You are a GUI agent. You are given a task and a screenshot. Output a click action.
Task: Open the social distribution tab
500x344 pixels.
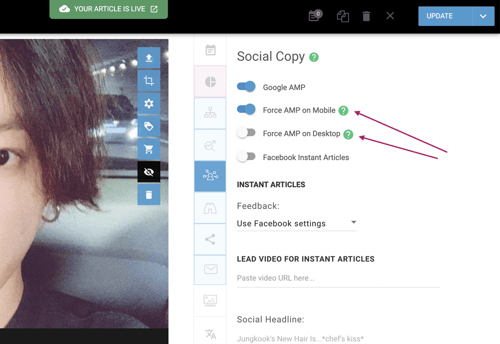tap(210, 176)
